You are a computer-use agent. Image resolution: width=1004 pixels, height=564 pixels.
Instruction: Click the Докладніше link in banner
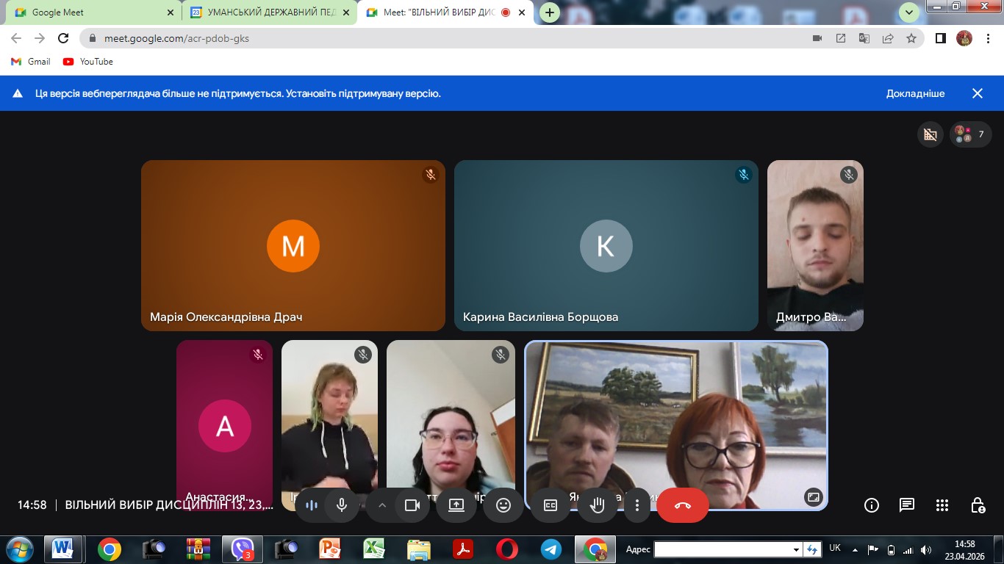click(x=915, y=93)
